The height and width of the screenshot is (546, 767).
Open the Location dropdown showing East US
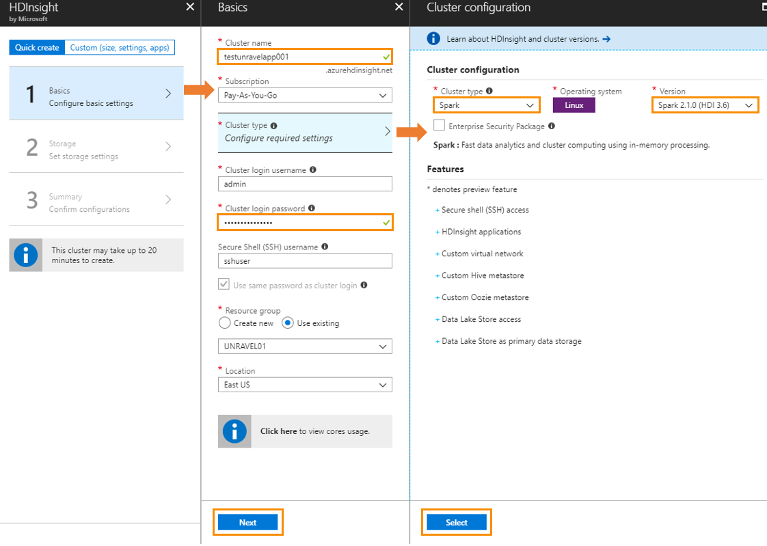(306, 385)
